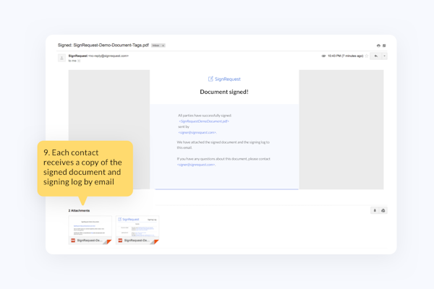
Task: Star this email
Action: (x=367, y=56)
